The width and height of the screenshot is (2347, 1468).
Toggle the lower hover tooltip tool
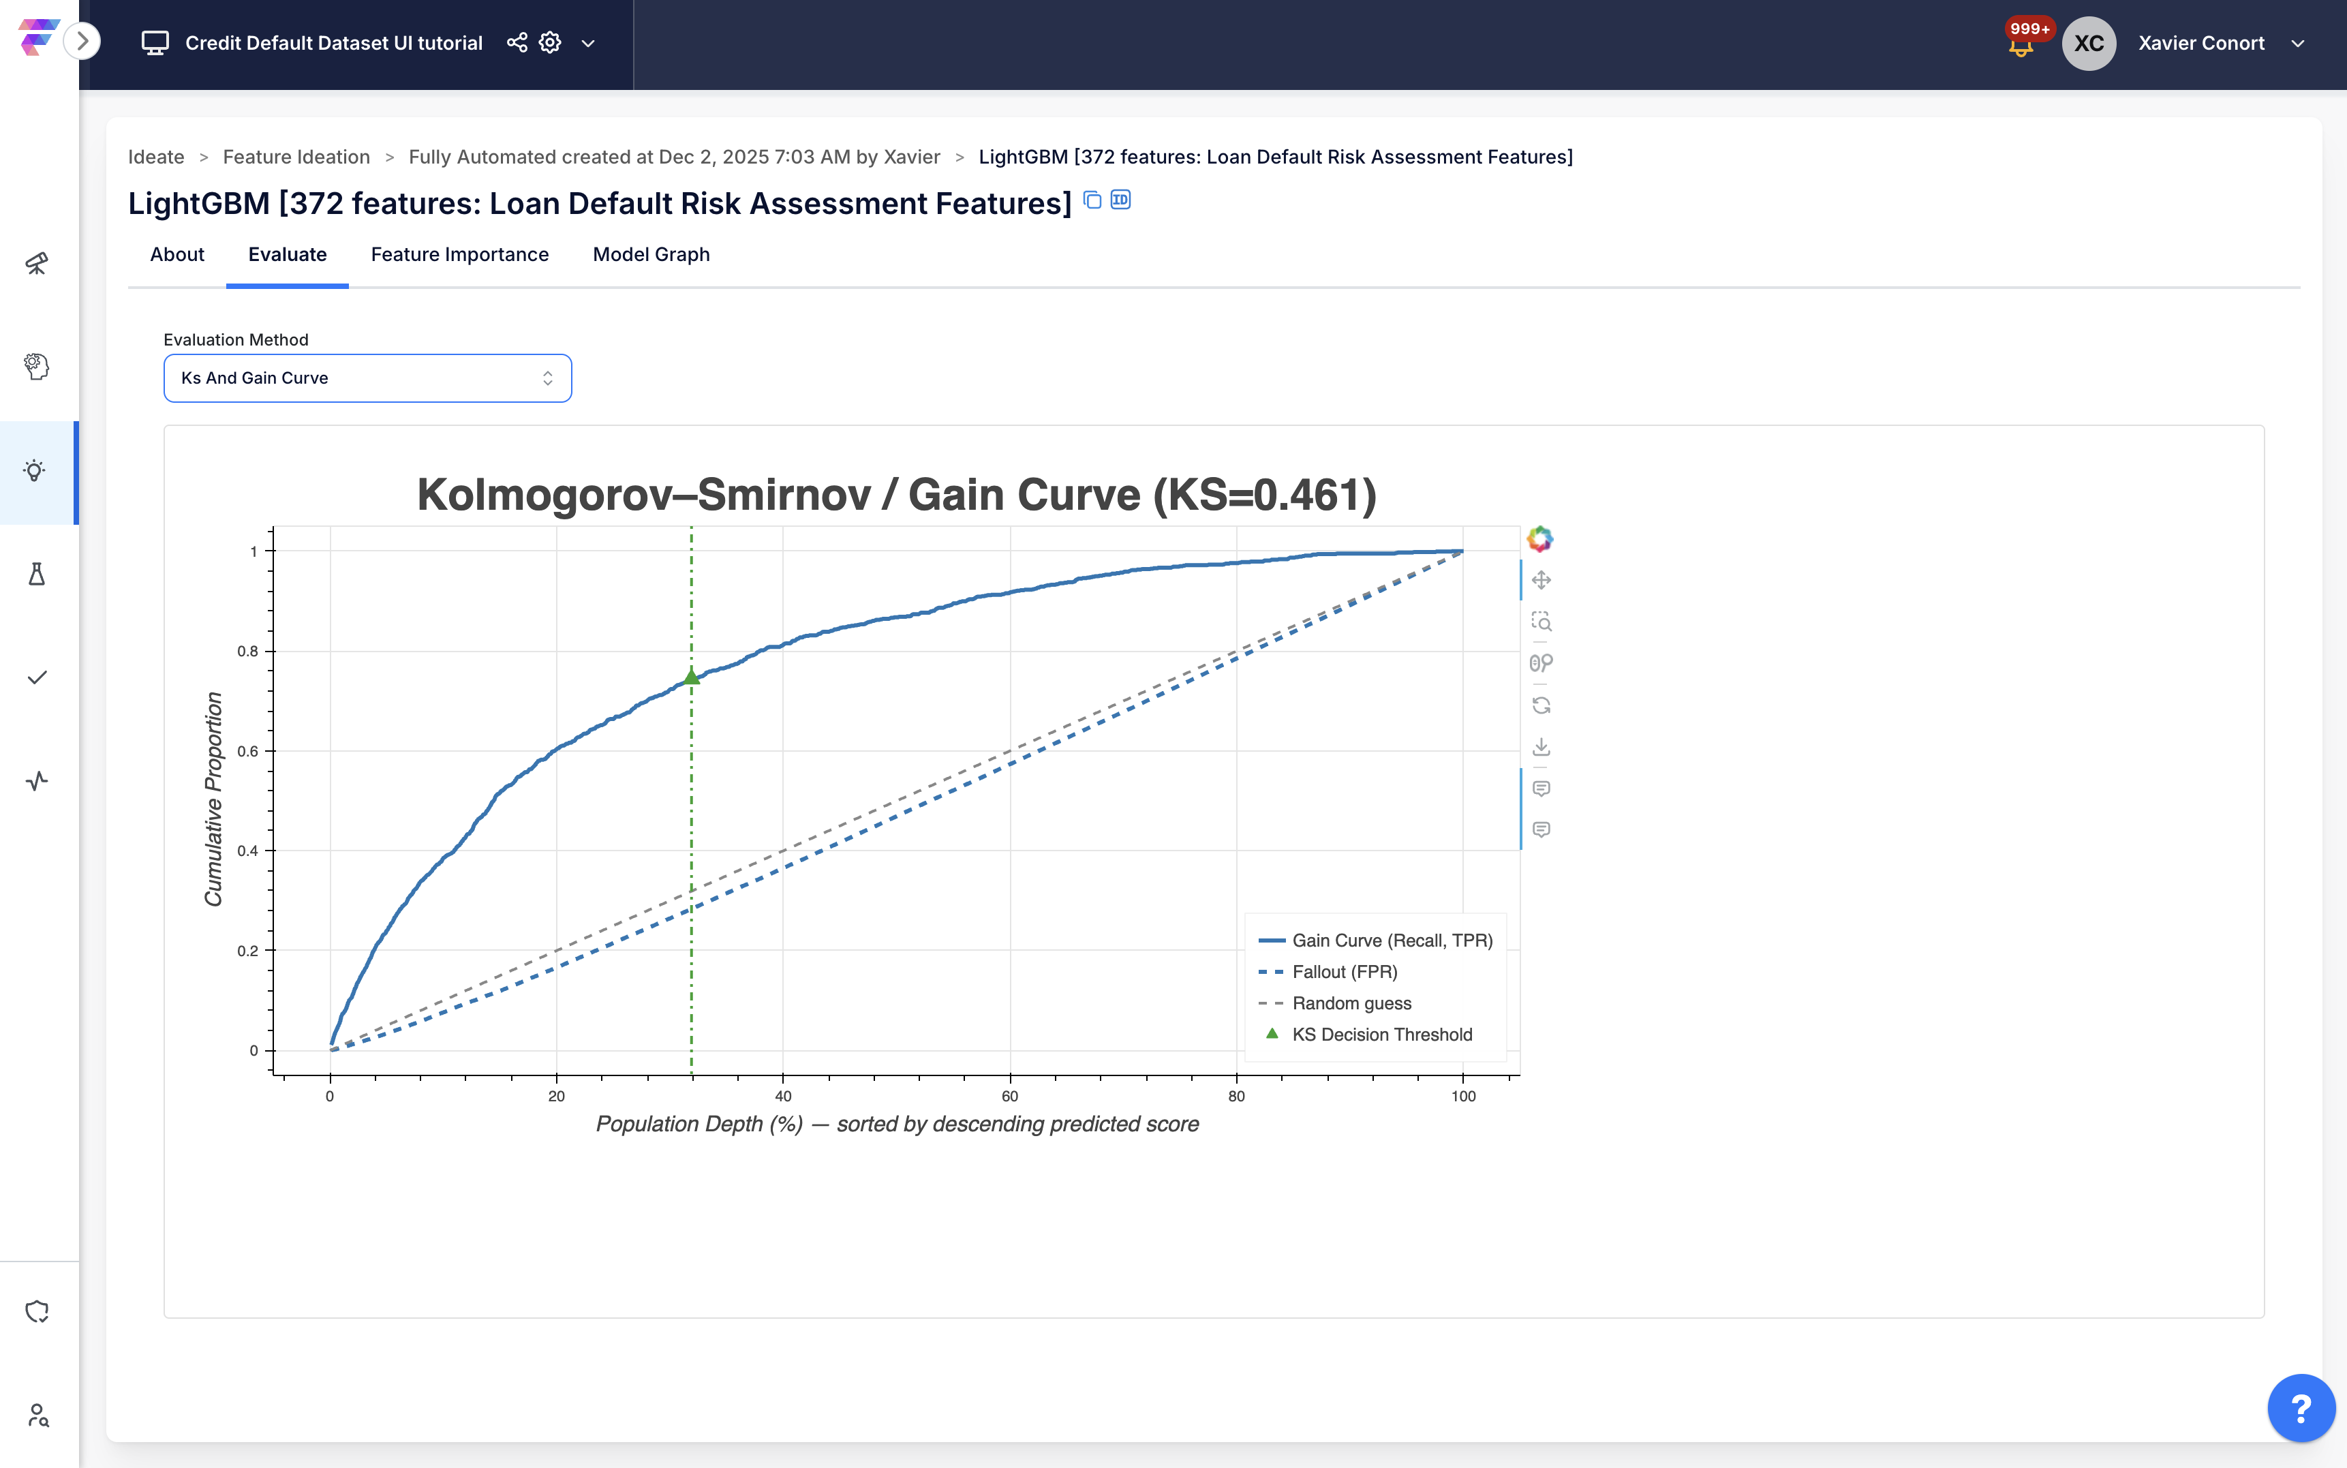[x=1540, y=829]
